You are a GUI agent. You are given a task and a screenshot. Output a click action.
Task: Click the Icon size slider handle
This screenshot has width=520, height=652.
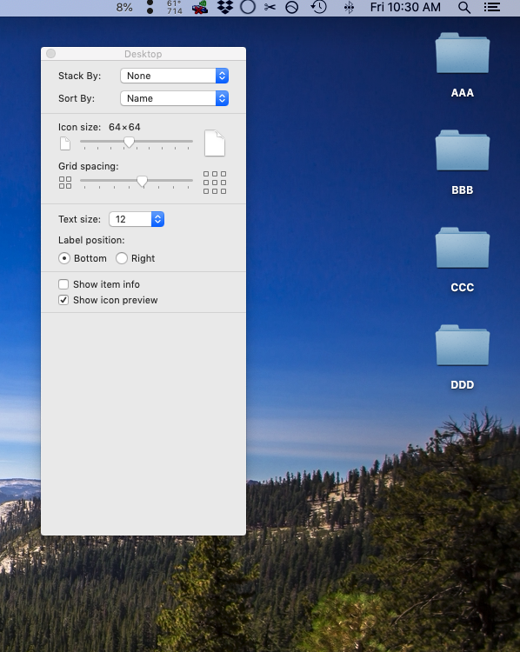[129, 142]
